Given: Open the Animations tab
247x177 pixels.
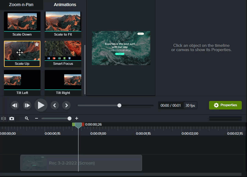Looking at the screenshot, I should (x=65, y=5).
